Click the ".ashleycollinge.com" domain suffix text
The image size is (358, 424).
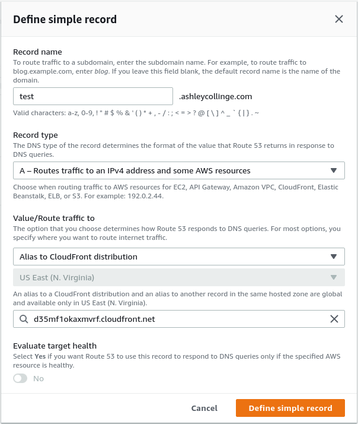click(216, 96)
